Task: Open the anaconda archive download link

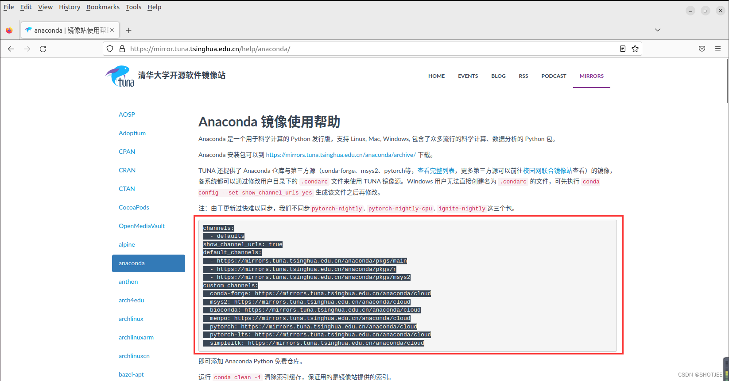Action: pyautogui.click(x=341, y=155)
